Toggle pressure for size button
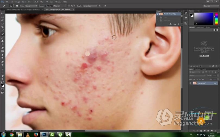 pos(105,6)
